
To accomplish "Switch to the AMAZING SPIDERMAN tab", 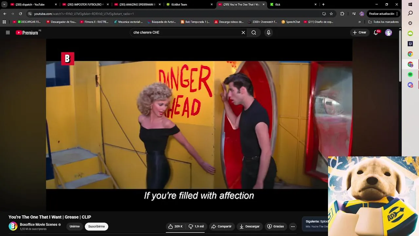I will 137,5.
